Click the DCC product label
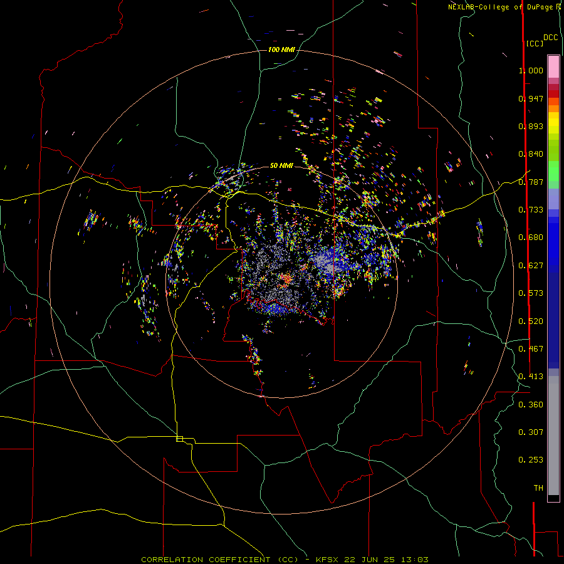Viewport: 564px width, 564px height. coord(550,38)
